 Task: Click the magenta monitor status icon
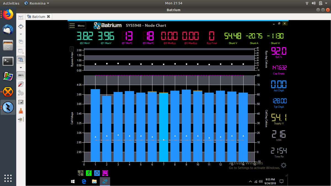click(105, 173)
